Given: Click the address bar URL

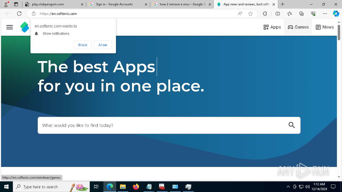Looking at the screenshot, I should point(58,14).
